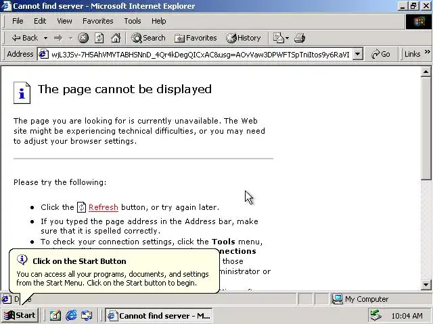Open the Tools menu
This screenshot has width=433, height=324.
point(133,21)
